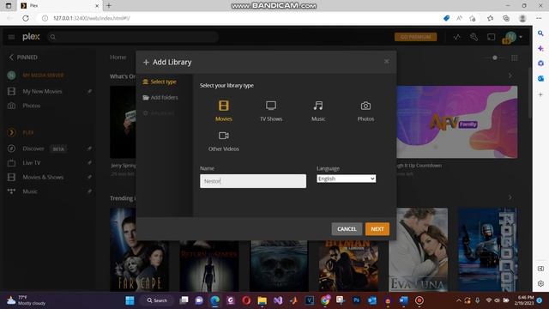Go to Add folders step
This screenshot has height=309, width=549.
tap(160, 97)
